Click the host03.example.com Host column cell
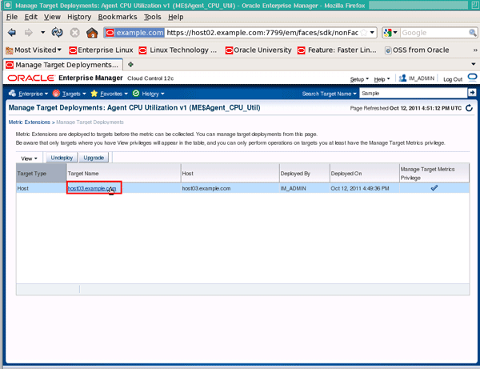The width and height of the screenshot is (480, 369). [x=230, y=188]
